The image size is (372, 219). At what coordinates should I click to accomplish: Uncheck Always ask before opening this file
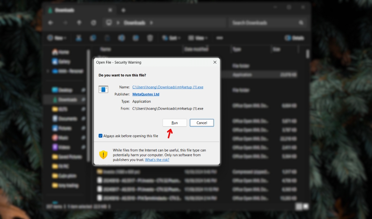(x=100, y=136)
